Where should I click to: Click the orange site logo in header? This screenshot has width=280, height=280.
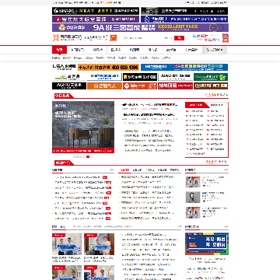tap(67, 37)
